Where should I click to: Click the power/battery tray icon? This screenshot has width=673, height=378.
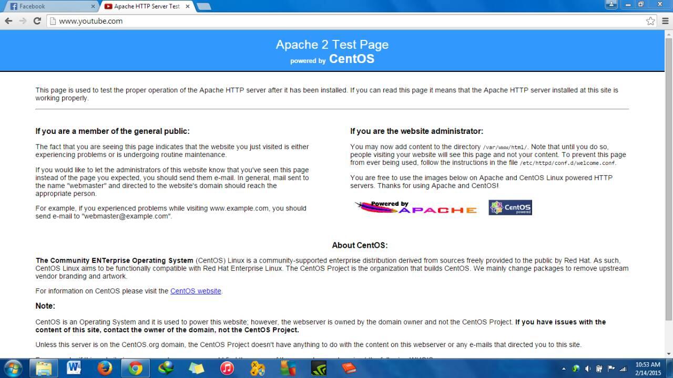coord(599,369)
